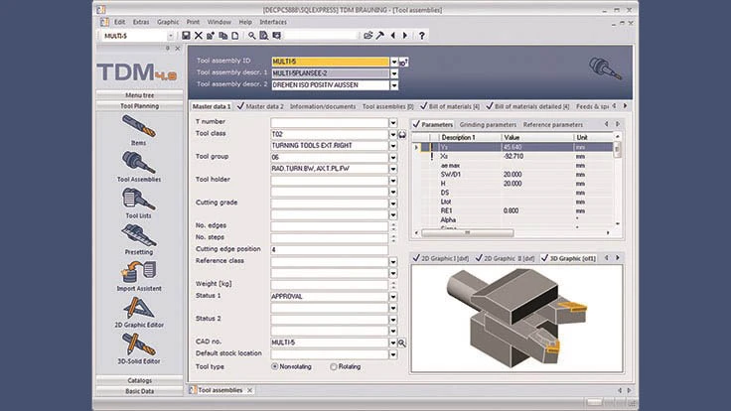Open the Extras menu
This screenshot has width=731, height=411.
click(141, 21)
